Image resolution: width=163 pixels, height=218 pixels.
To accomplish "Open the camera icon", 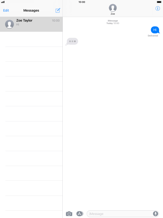I will [69, 214].
